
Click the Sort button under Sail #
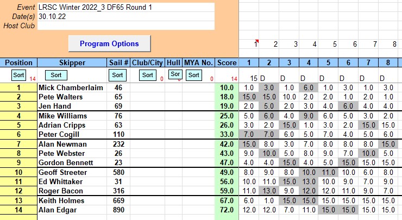click(118, 75)
